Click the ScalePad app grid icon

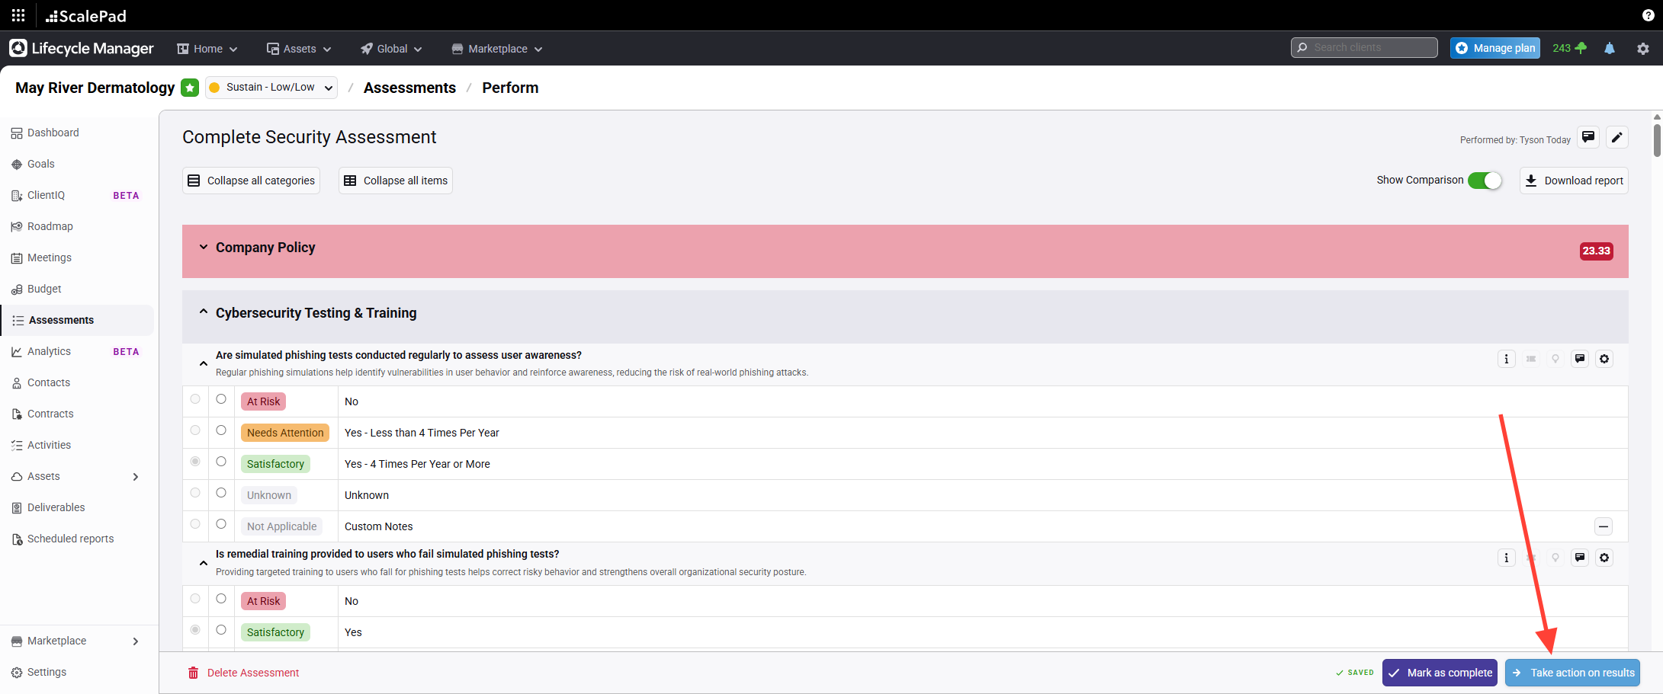(18, 15)
